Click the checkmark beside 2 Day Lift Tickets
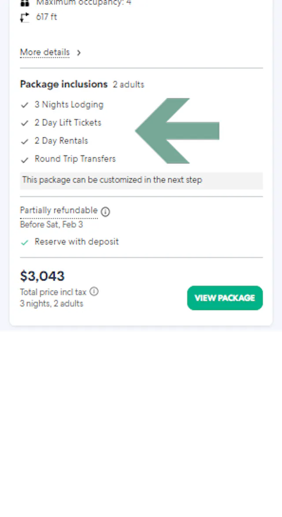The width and height of the screenshot is (282, 517). (x=25, y=123)
